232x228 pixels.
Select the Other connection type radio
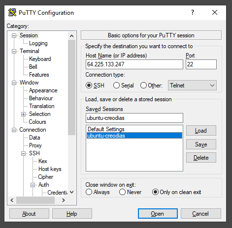click(143, 85)
